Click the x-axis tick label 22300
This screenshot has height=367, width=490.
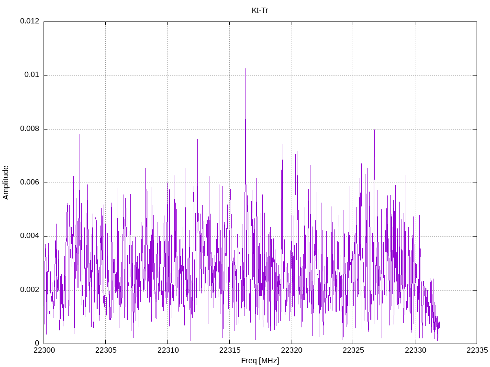[x=44, y=350]
